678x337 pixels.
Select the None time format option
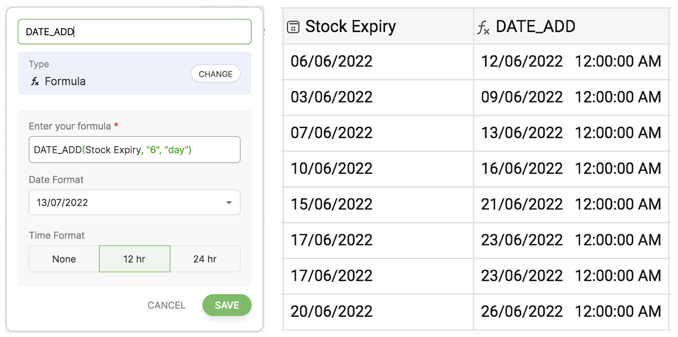[64, 259]
